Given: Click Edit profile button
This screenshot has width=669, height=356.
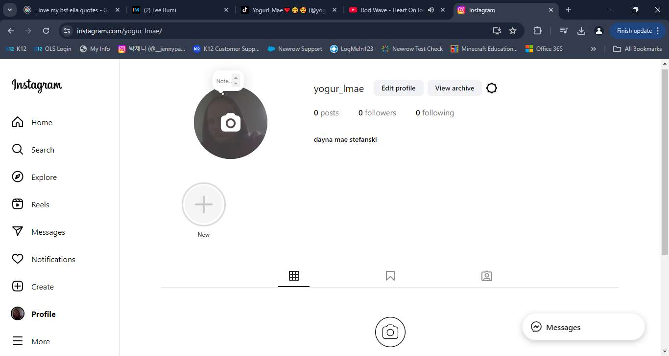Looking at the screenshot, I should coord(398,88).
